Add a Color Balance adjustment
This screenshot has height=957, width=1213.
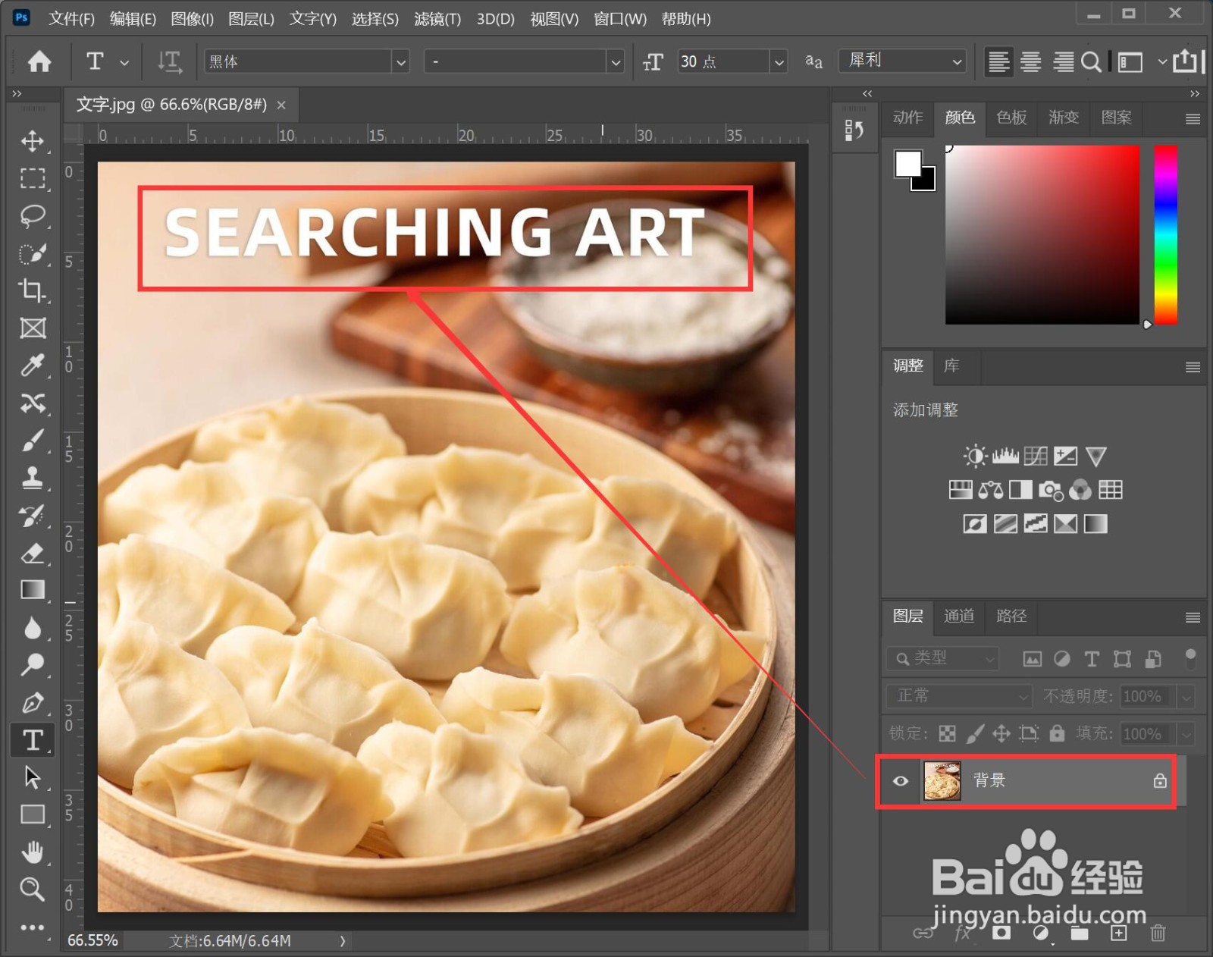[x=990, y=490]
